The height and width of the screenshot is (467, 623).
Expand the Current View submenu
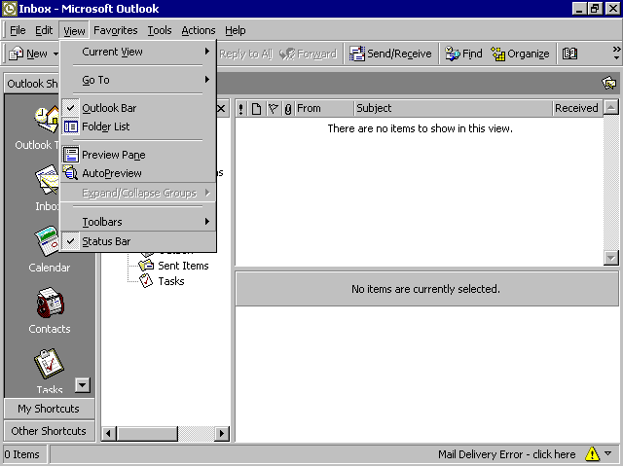137,52
